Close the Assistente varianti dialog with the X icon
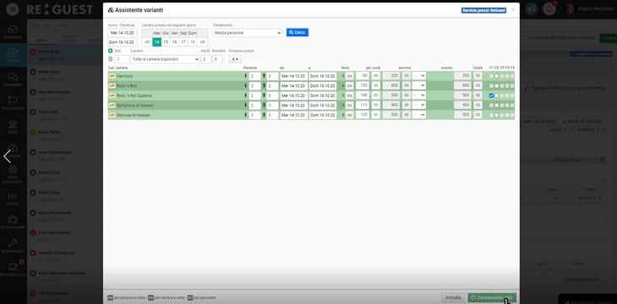617x304 pixels. coord(513,10)
